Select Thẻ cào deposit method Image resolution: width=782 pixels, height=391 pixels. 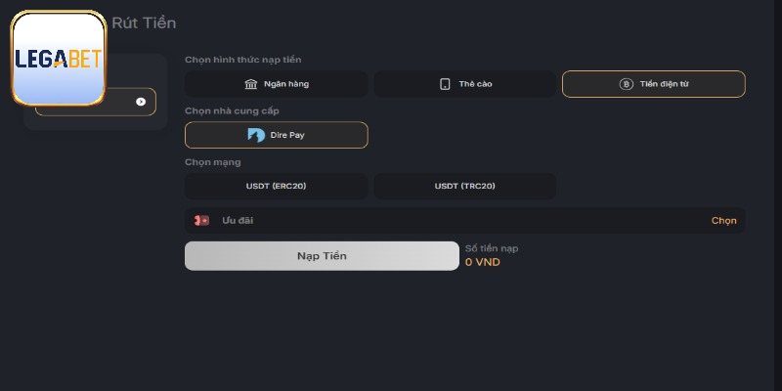pos(465,84)
